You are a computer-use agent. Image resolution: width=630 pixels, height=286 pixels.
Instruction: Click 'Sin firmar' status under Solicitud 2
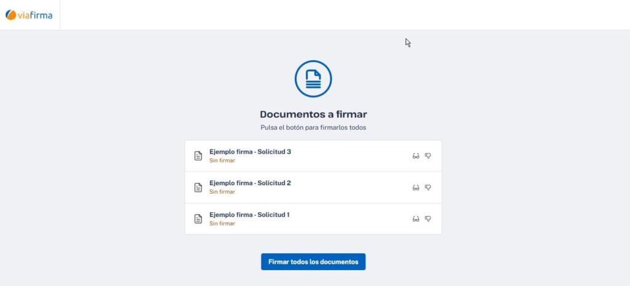tap(222, 192)
